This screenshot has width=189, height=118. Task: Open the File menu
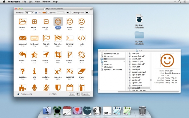24,2
